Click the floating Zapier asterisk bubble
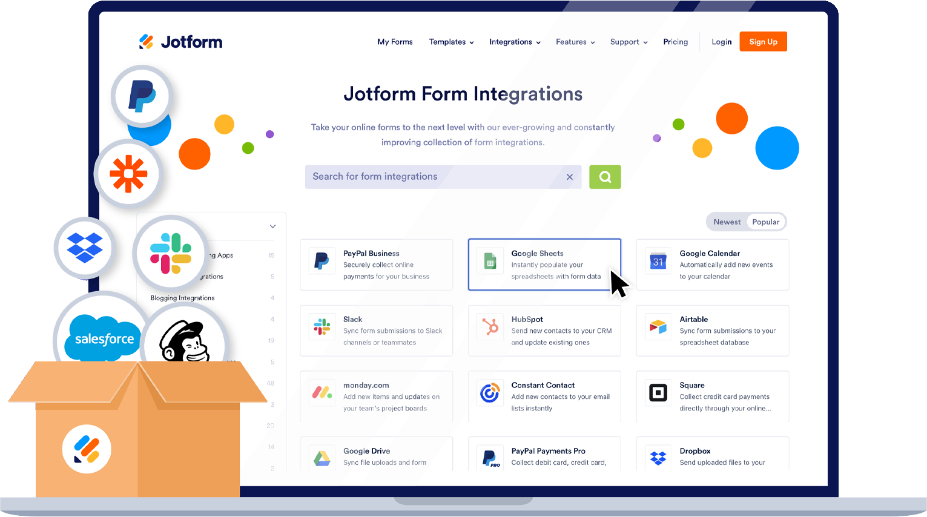The height and width of the screenshot is (517, 927). [x=128, y=174]
